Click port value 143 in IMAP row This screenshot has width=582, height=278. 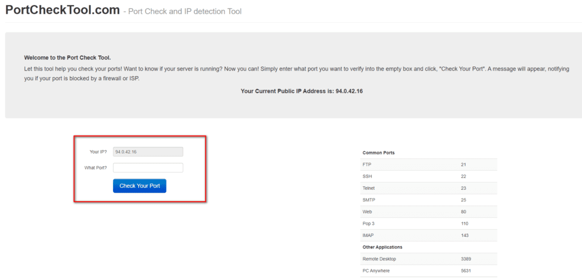[465, 236]
